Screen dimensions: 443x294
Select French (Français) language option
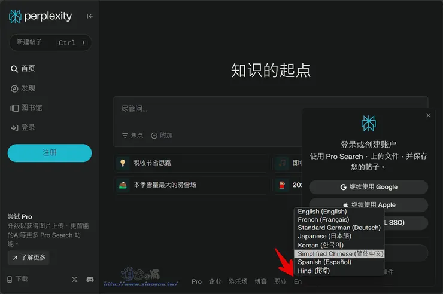click(339, 219)
